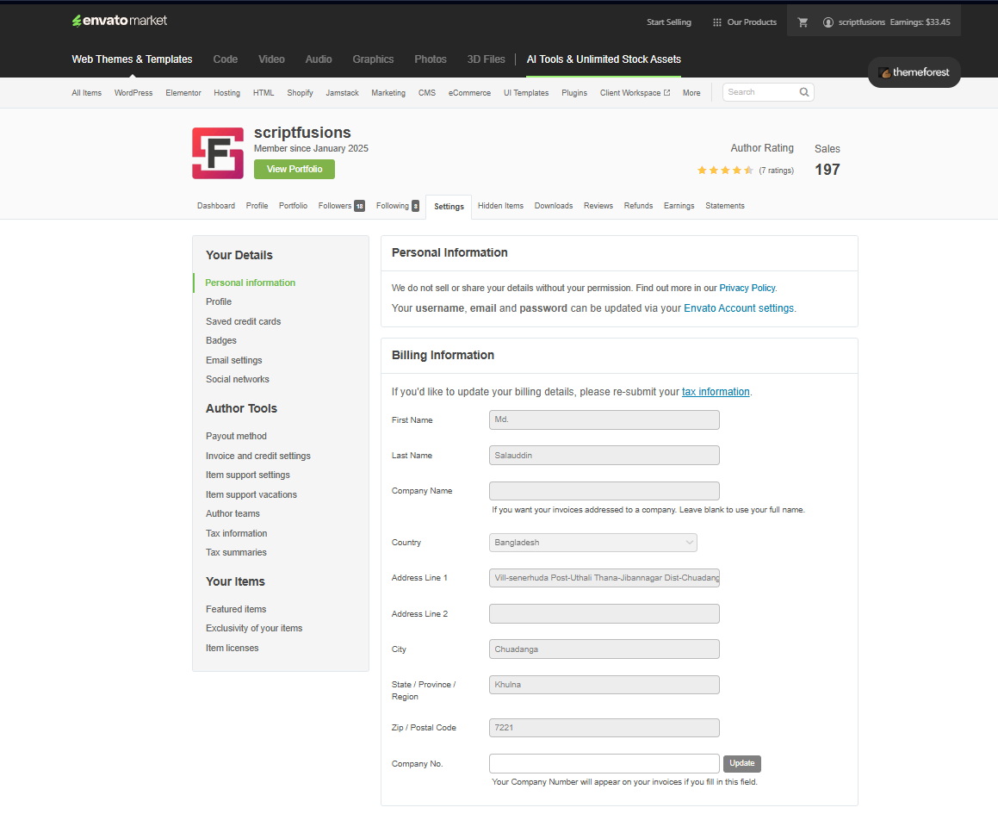This screenshot has height=820, width=998.
Task: Open Social networks sidebar item
Action: pyautogui.click(x=238, y=380)
